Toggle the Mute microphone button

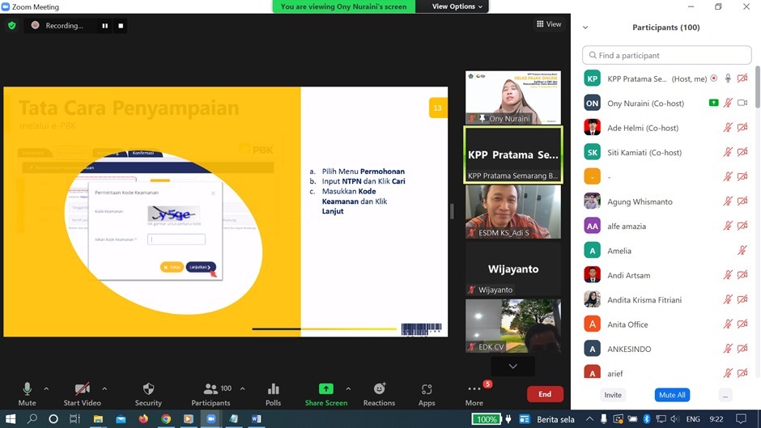[x=27, y=389]
